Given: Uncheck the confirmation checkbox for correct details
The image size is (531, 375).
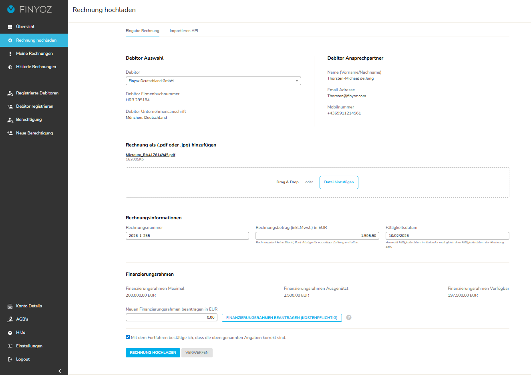Looking at the screenshot, I should 128,337.
